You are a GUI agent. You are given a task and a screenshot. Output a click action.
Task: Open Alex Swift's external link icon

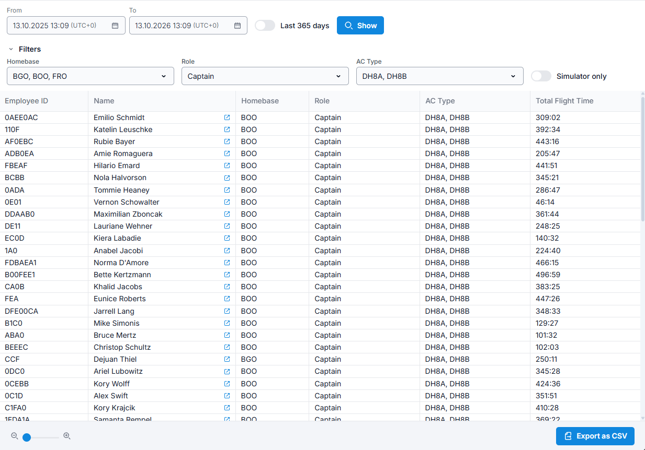(227, 396)
